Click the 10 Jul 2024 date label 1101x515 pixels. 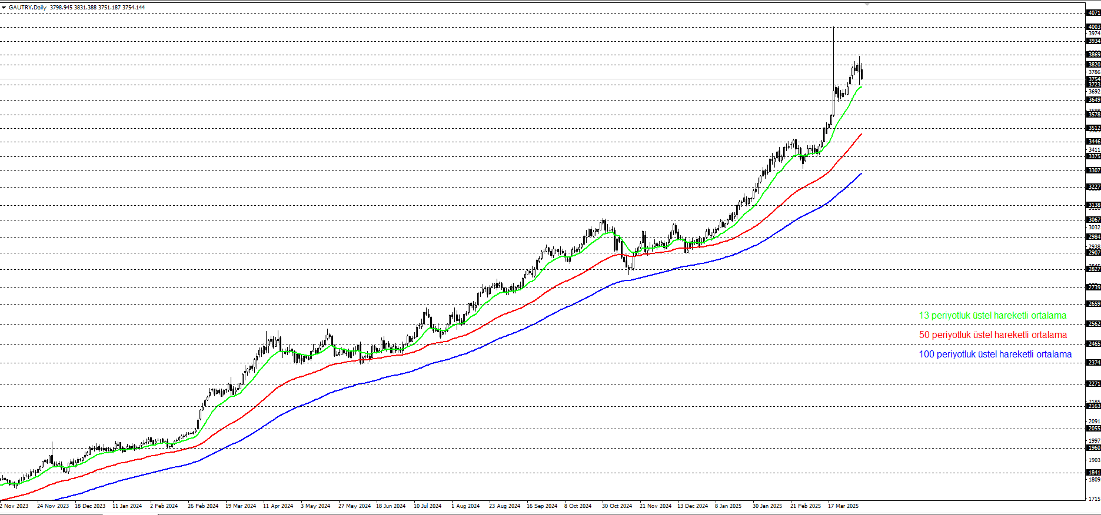[x=427, y=506]
